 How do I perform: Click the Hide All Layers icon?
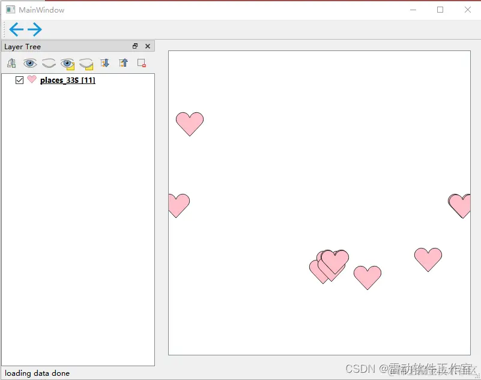pos(49,63)
